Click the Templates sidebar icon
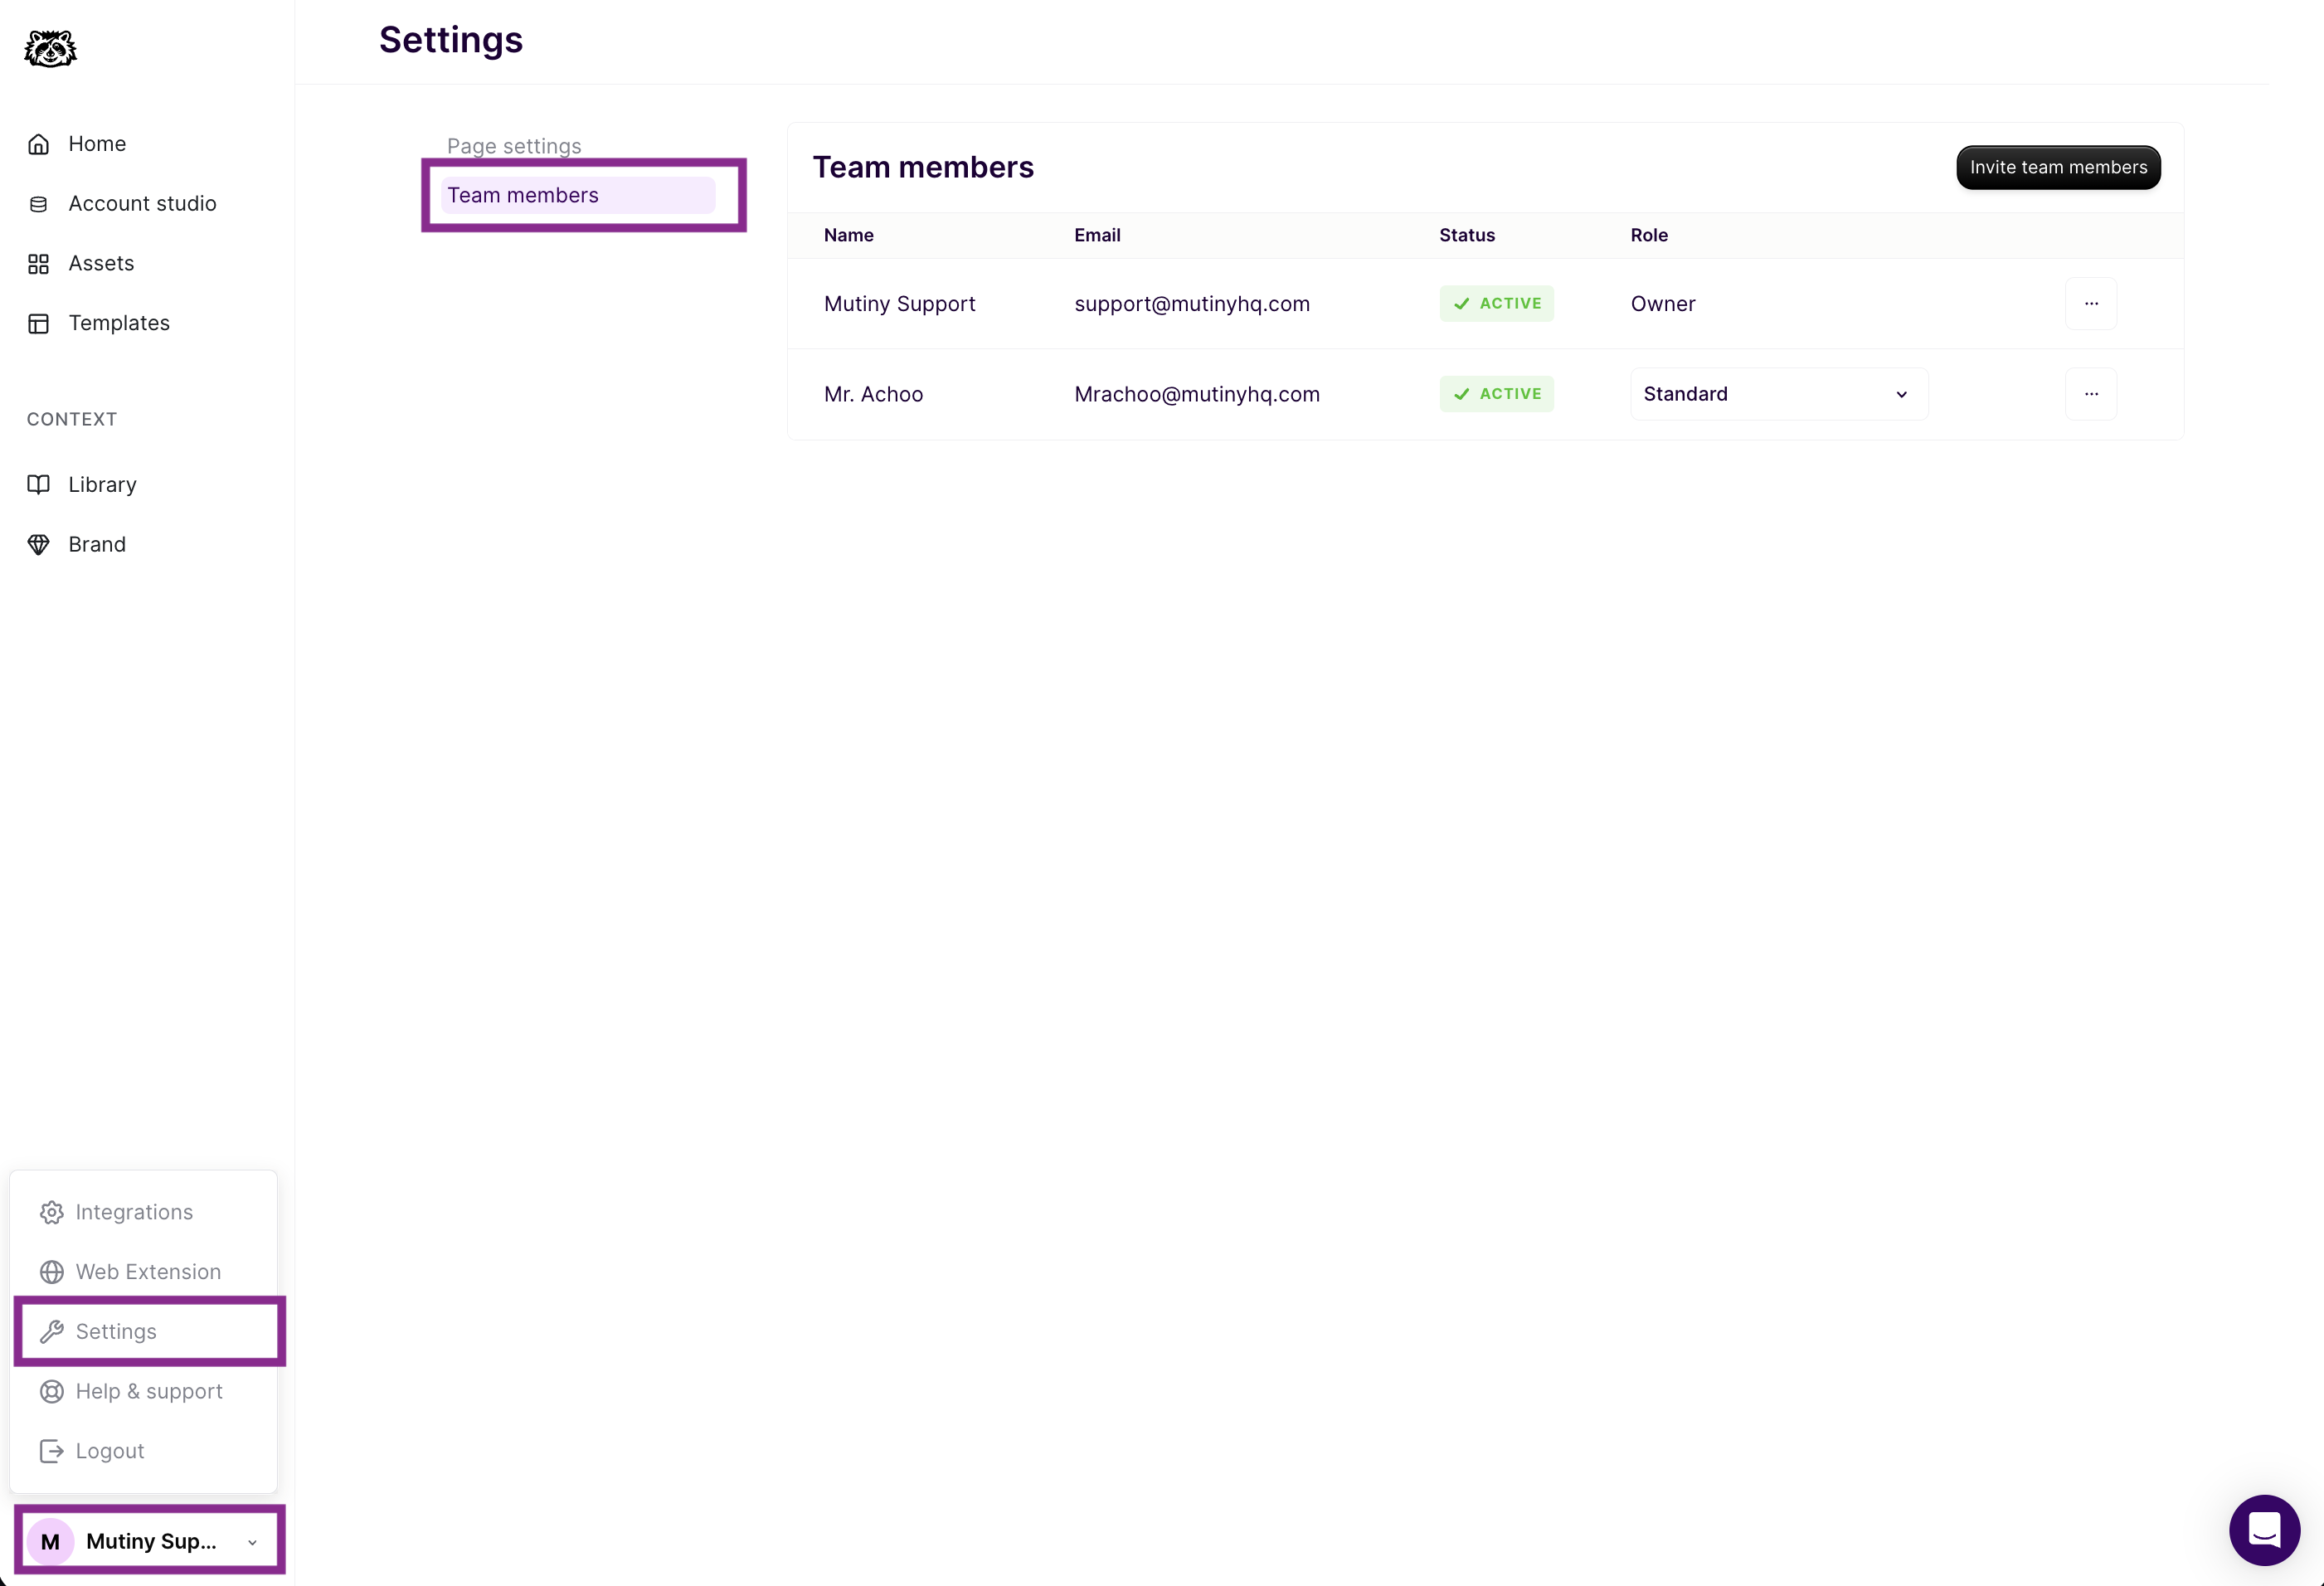The width and height of the screenshot is (2324, 1586). [38, 323]
